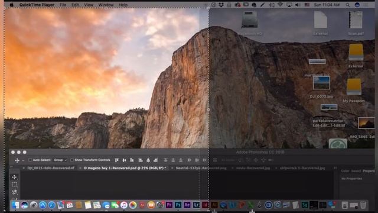
Task: Switch to the DJI_0015-Edit-Recovered.tif tab
Action: tap(51, 168)
